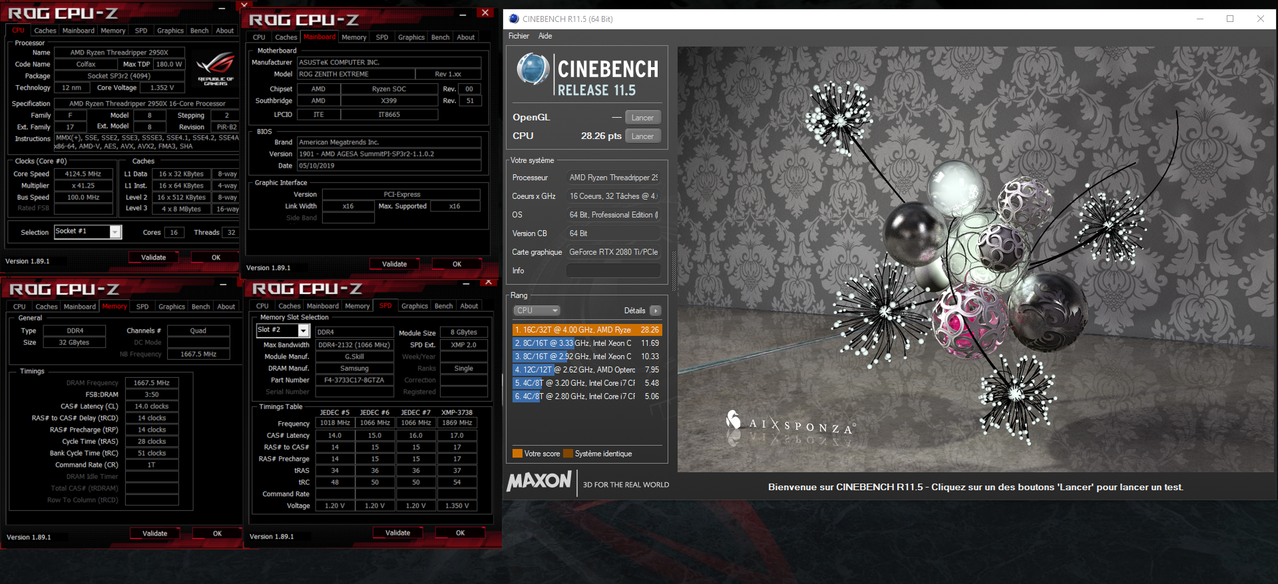Select ranking row 12C/12T AMD Opteron
The height and width of the screenshot is (584, 1278).
(587, 370)
